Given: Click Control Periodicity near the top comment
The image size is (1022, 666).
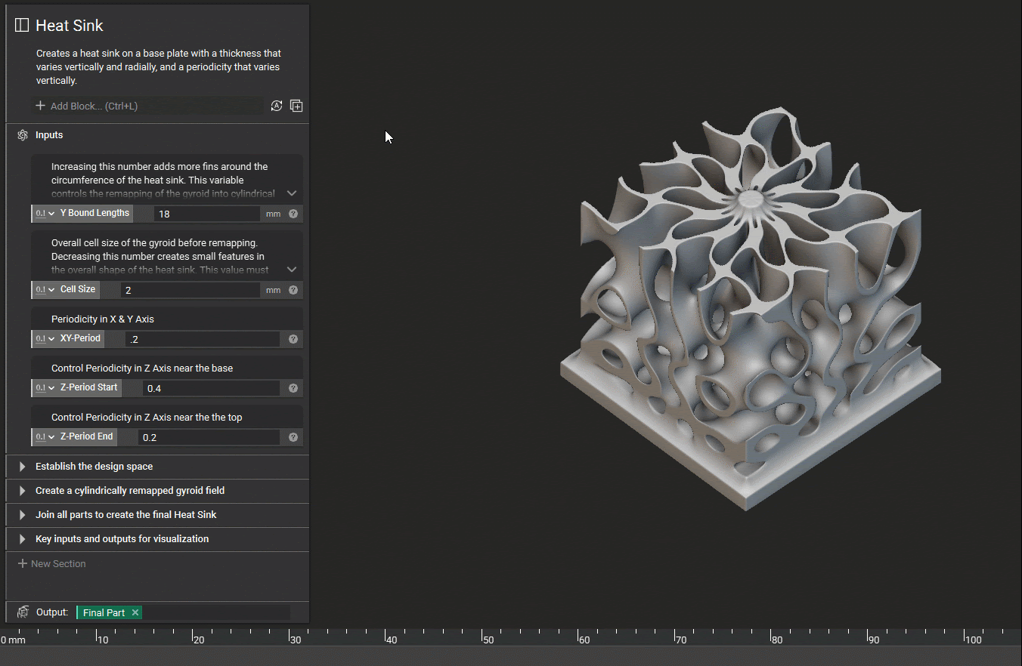Looking at the screenshot, I should tap(147, 417).
